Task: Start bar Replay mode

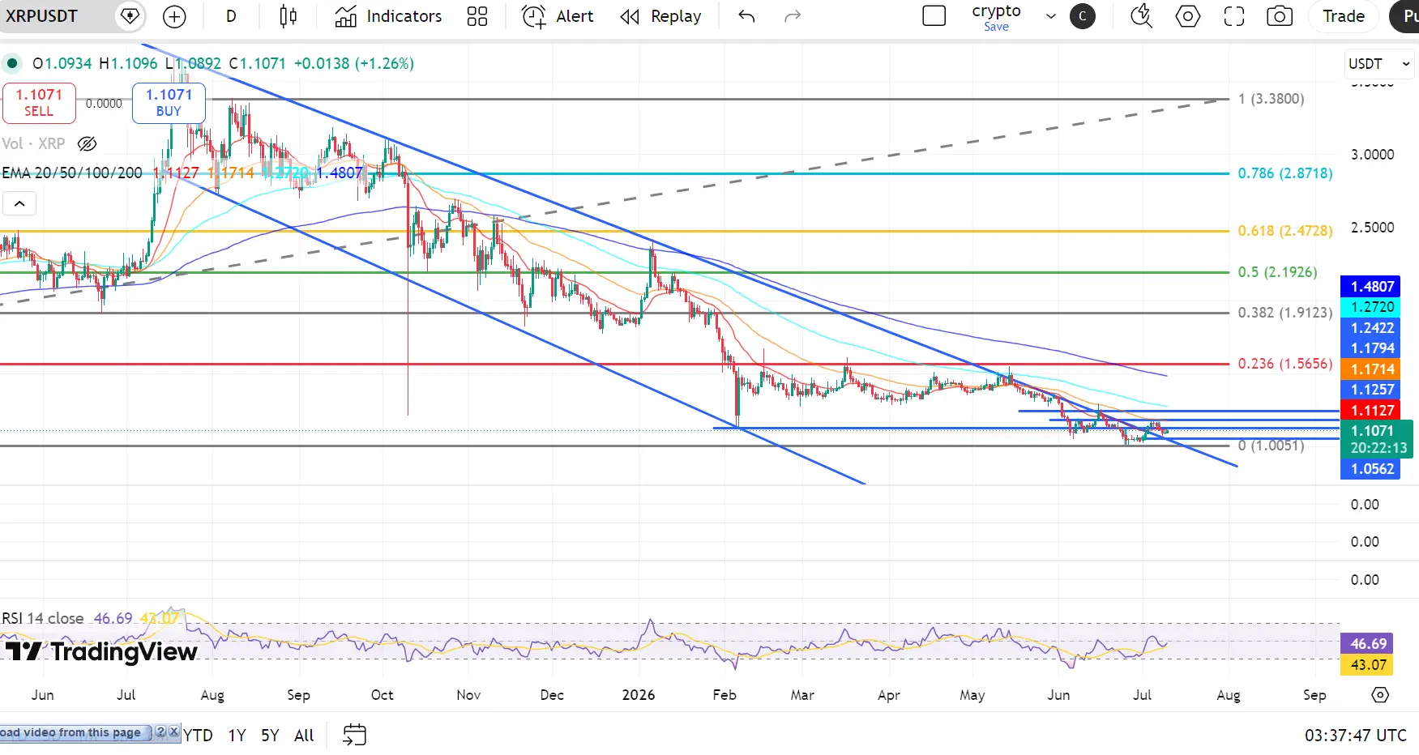Action: [x=660, y=16]
